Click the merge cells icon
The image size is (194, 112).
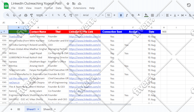pos(158,15)
